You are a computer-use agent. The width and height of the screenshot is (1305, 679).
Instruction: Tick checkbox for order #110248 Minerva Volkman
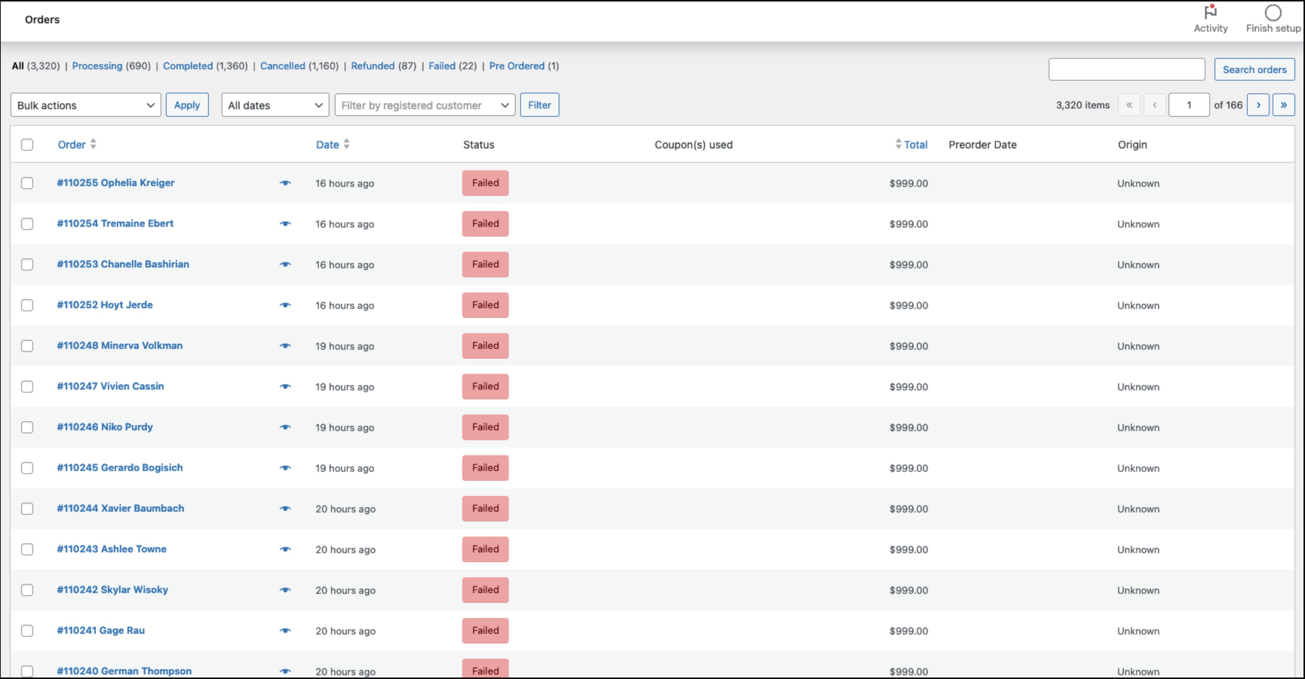click(x=28, y=346)
